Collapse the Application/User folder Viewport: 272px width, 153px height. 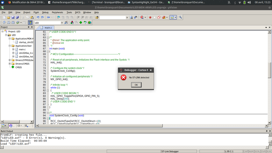[x=9, y=46]
